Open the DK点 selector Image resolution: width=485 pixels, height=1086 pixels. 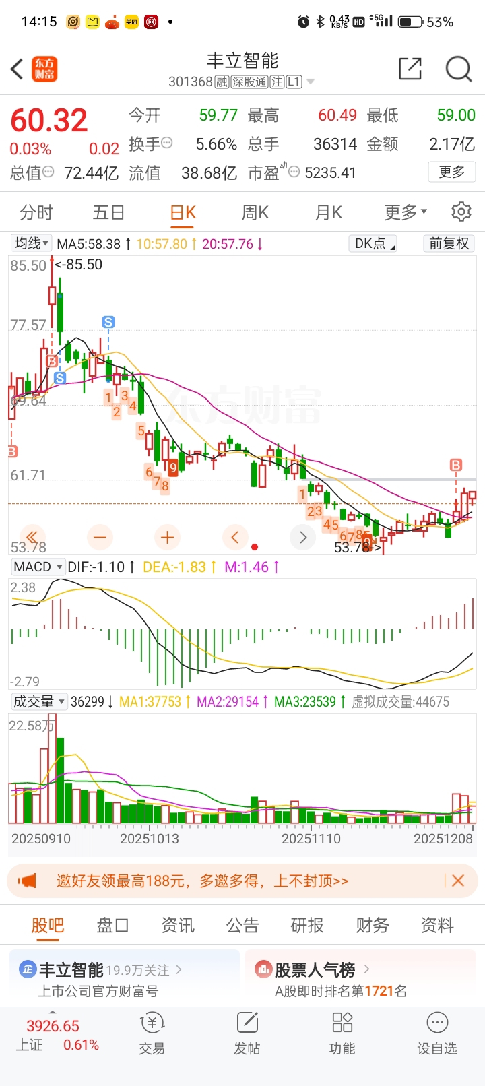[373, 243]
